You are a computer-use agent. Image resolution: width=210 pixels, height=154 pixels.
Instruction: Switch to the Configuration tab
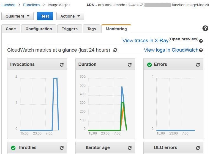tap(39, 29)
